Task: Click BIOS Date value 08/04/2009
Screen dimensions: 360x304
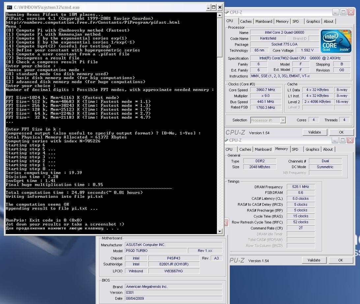Action: pos(173,298)
